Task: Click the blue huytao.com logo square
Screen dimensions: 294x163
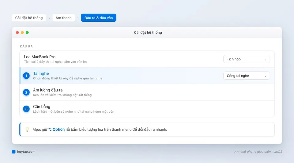Action: tap(13, 152)
